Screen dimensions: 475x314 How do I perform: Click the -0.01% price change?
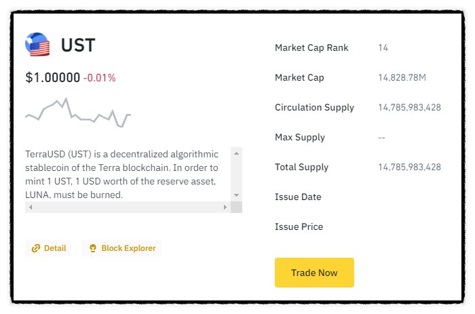(99, 78)
